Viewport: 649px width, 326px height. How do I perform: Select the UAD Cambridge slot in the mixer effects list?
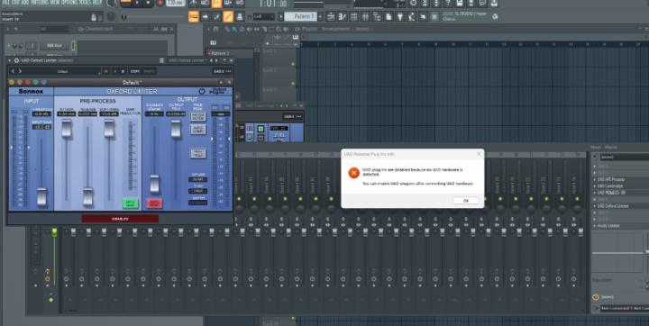click(621, 186)
